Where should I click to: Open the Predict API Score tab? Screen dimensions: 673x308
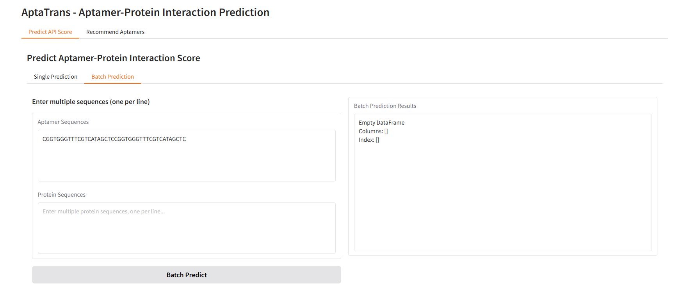pyautogui.click(x=50, y=32)
